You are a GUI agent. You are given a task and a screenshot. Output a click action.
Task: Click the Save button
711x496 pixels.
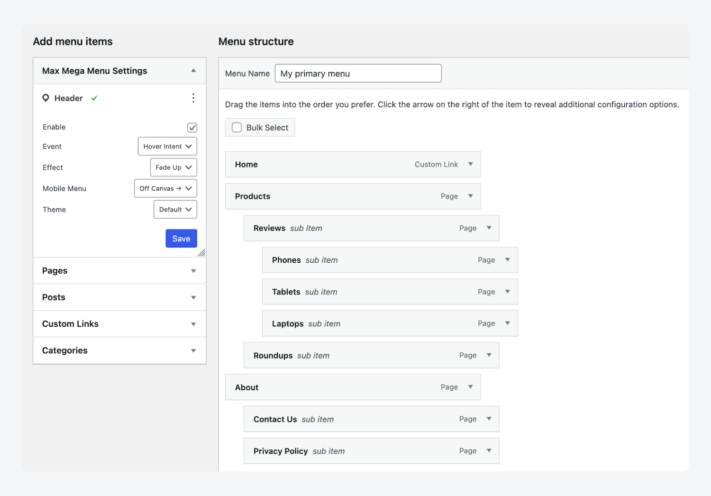point(181,238)
